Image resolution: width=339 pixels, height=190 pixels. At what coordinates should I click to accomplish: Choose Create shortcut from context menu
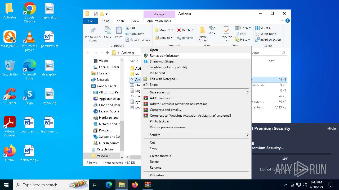pos(196,156)
